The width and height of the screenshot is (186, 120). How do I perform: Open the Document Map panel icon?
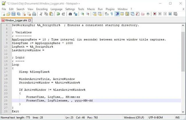click(x=127, y=14)
